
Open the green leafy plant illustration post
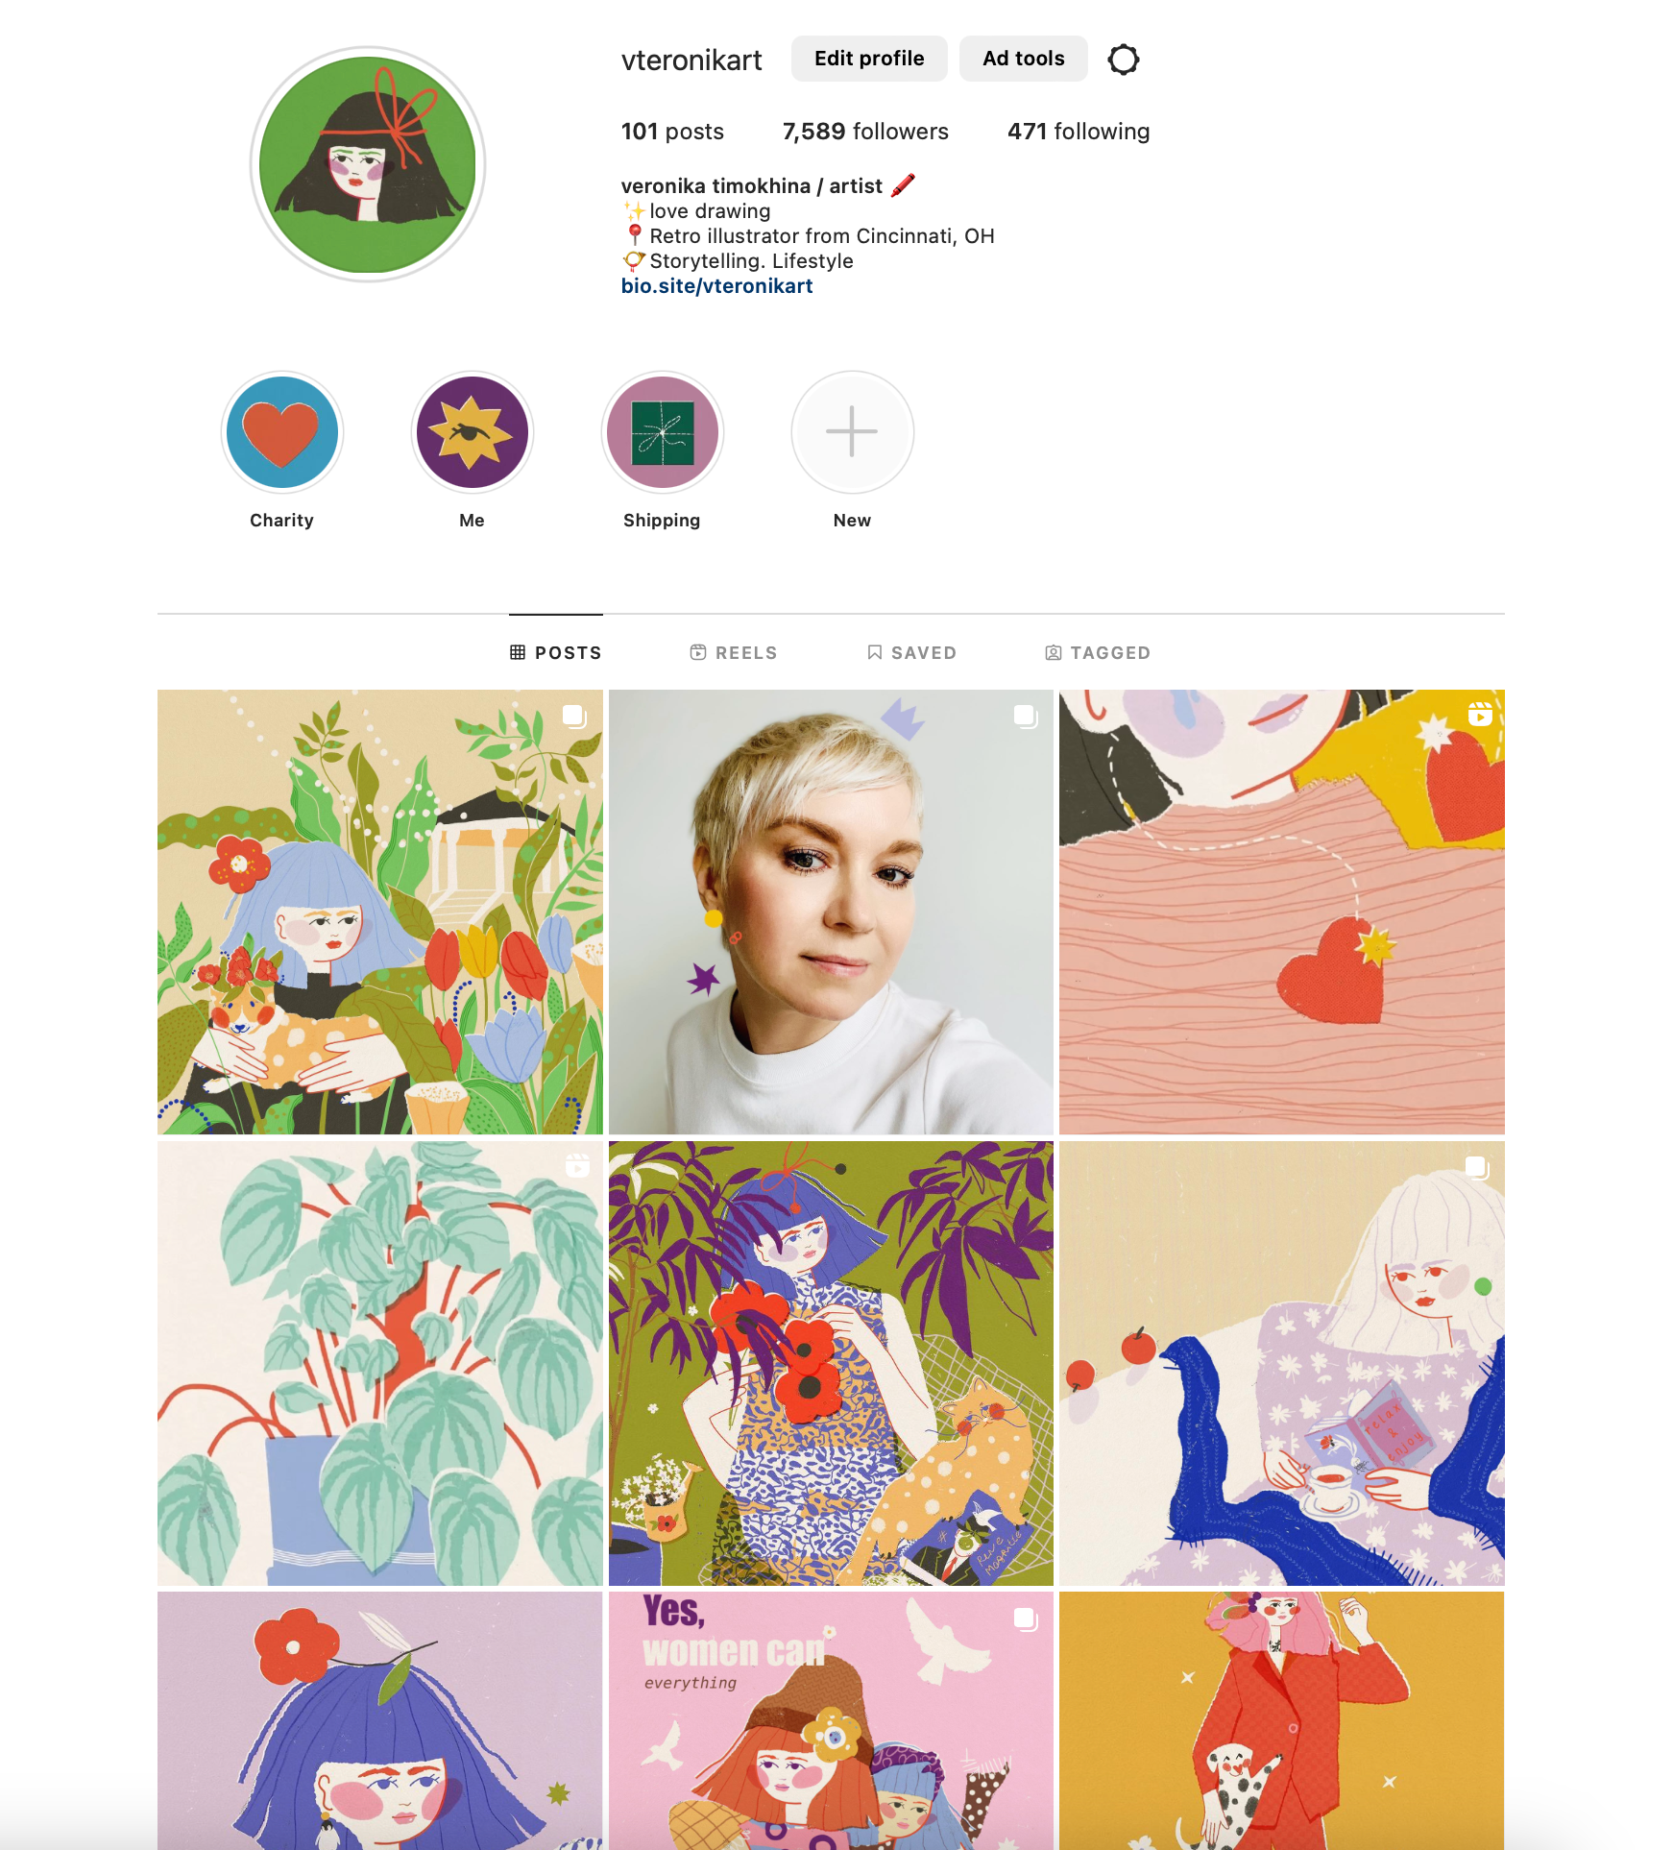tap(380, 1363)
